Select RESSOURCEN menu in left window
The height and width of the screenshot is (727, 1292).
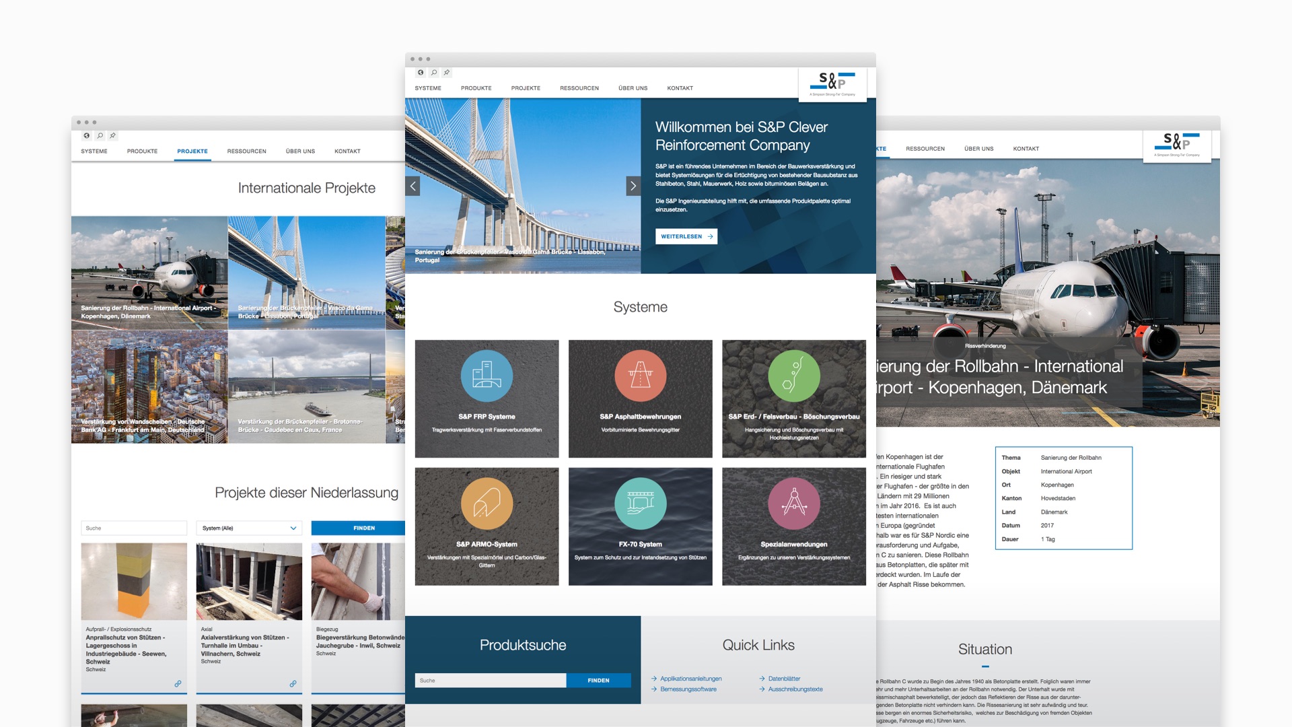pyautogui.click(x=247, y=151)
